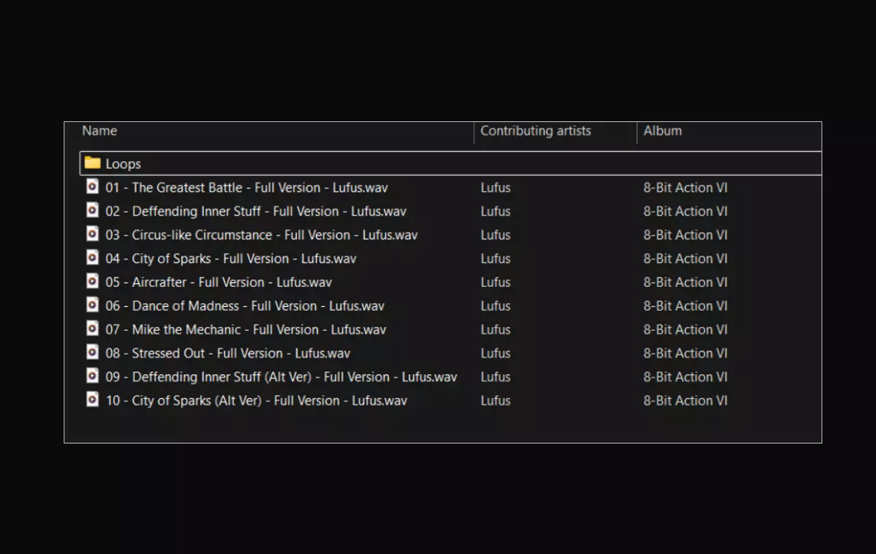Click the Album column header

[x=662, y=130]
